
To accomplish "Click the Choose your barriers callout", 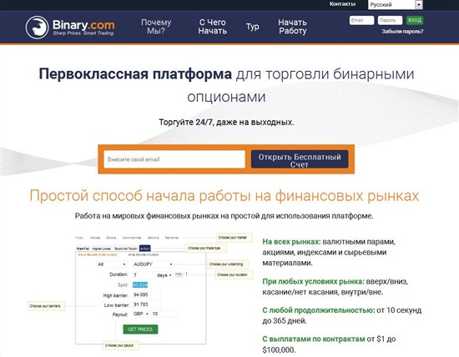I will point(46,306).
